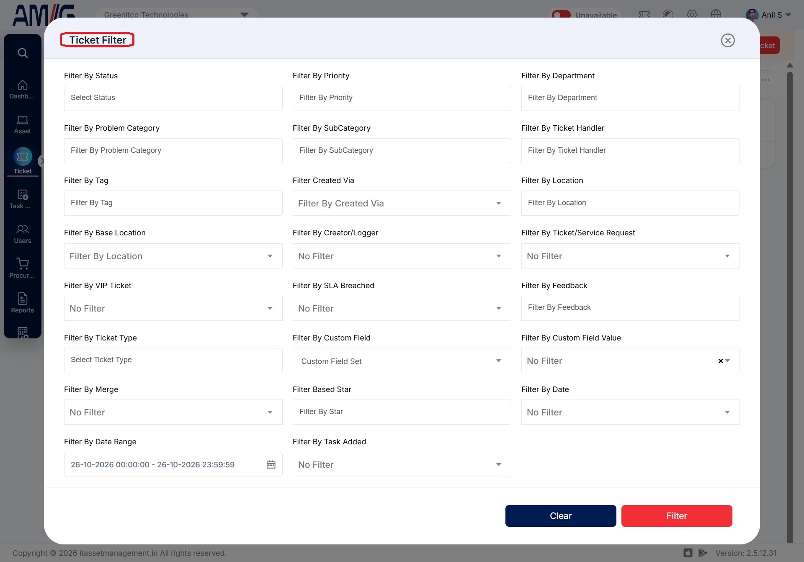Viewport: 804px width, 562px height.
Task: Open Filter By Created Via dropdown
Action: 402,203
